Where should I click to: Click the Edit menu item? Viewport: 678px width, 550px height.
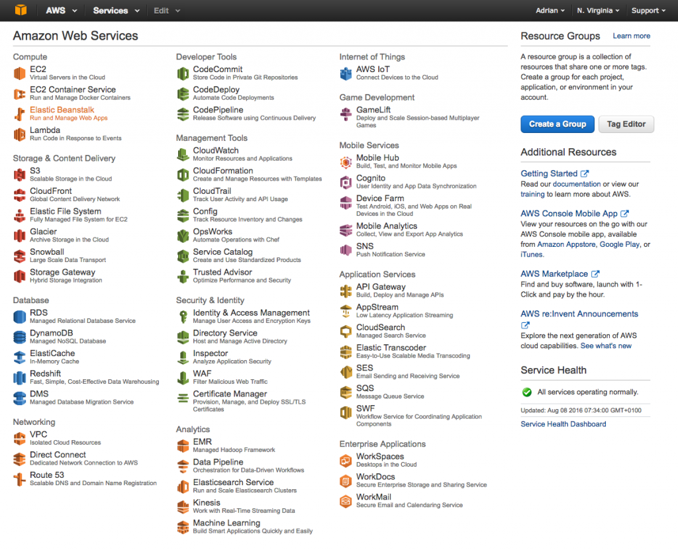point(160,10)
